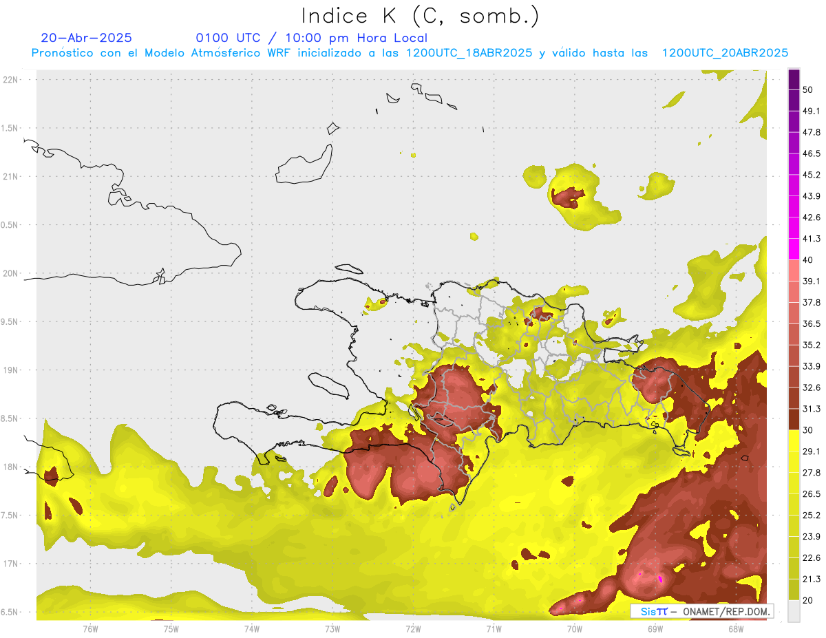Click the "20N" latitude label
The width and height of the screenshot is (826, 638).
(11, 273)
